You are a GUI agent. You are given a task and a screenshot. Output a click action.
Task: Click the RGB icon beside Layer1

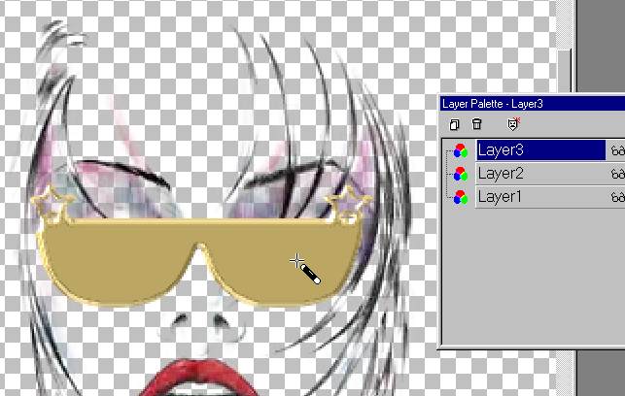(x=461, y=197)
